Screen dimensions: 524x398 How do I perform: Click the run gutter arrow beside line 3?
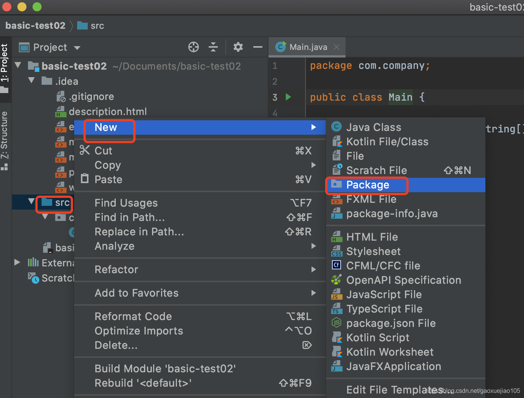288,97
